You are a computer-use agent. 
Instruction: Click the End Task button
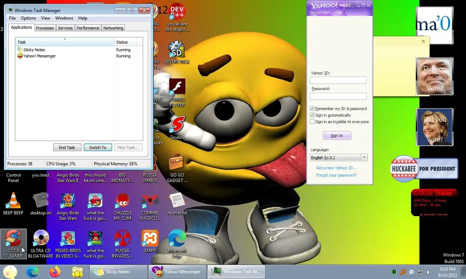[x=67, y=147]
